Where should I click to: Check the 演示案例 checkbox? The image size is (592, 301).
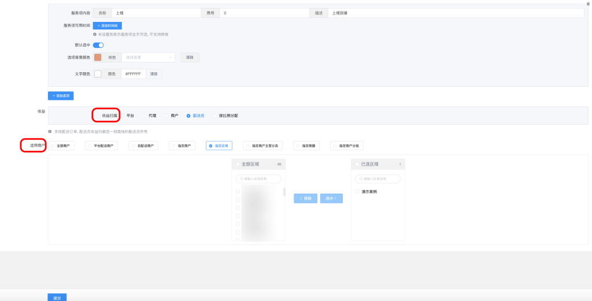[x=357, y=191]
